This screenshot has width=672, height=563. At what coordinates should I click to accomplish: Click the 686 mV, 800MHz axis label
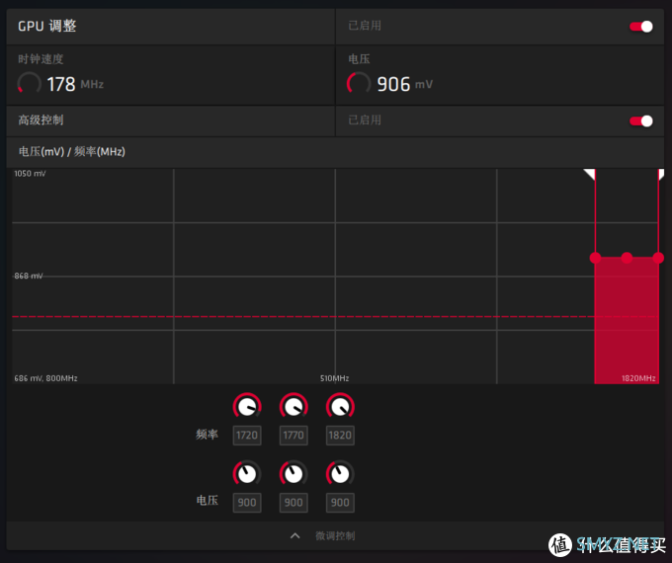tap(45, 378)
